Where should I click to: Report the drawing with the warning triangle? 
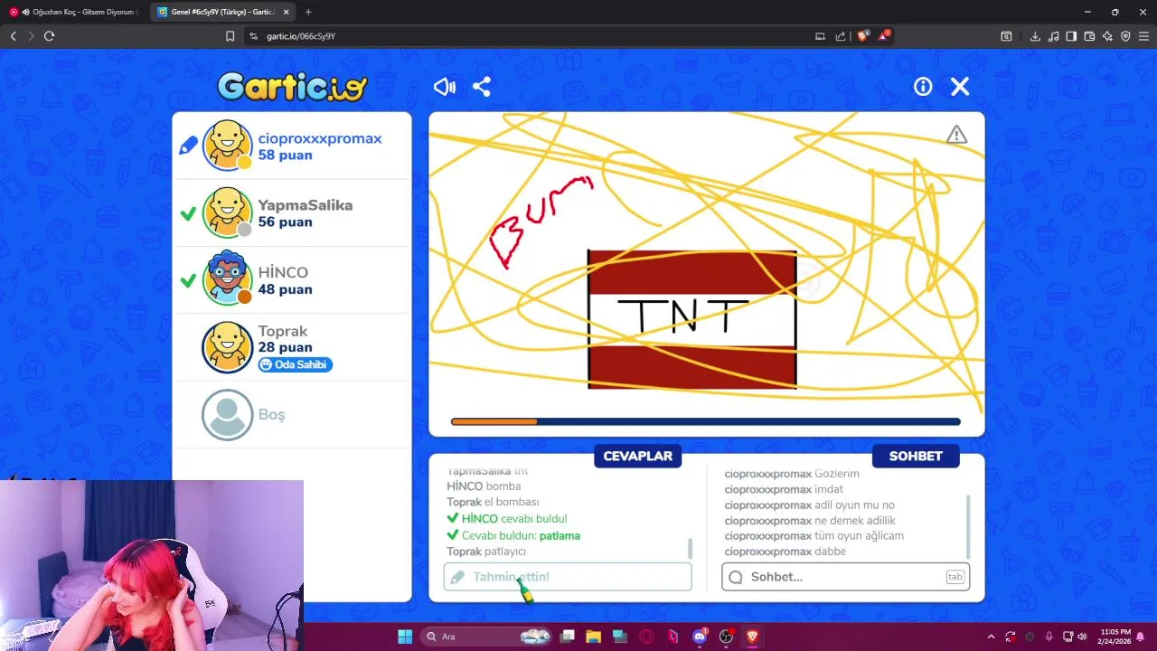[x=956, y=136]
